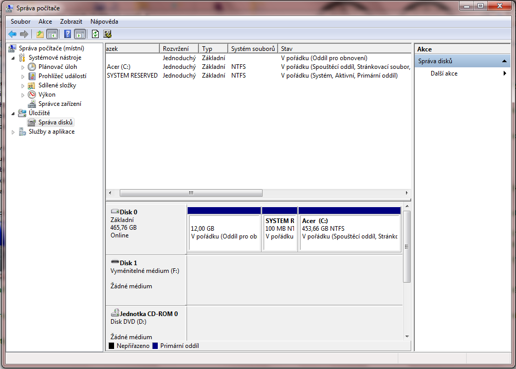
Task: Click the Služby a aplikace icon
Action: click(x=22, y=132)
